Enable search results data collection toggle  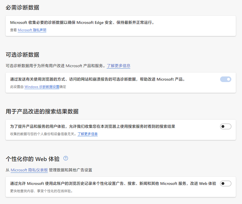(x=225, y=126)
